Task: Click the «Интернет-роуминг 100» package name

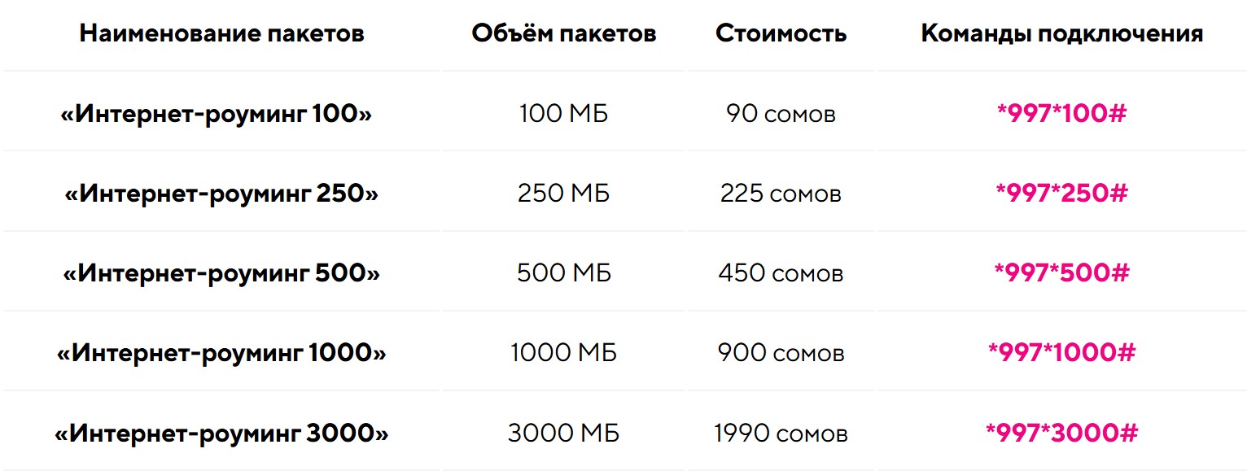Action: point(216,114)
